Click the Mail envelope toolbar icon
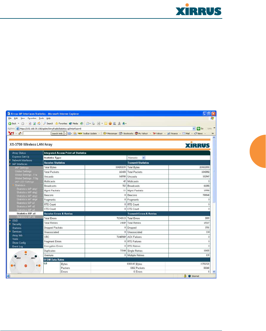This screenshot has height=331, width=266. 88,123
